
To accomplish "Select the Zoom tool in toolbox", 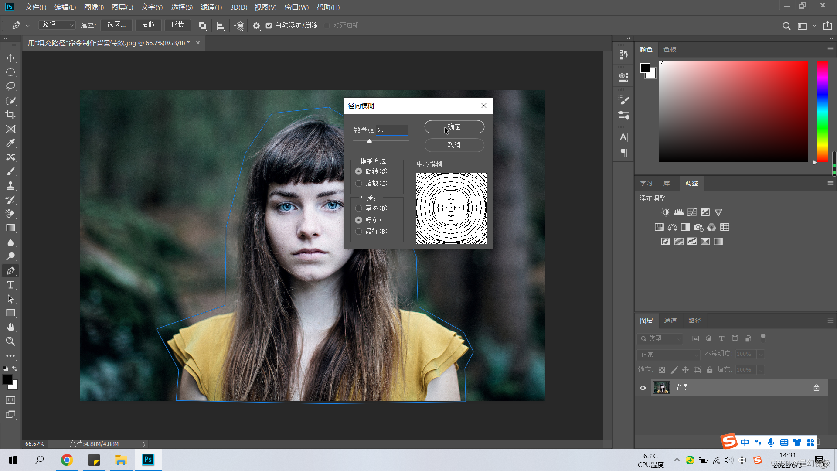I will 10,341.
